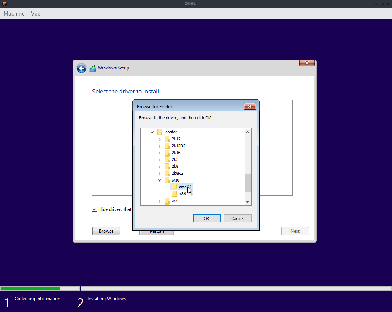Confirm folder selection with OK
Viewport: 392px width, 312px height.
click(206, 218)
